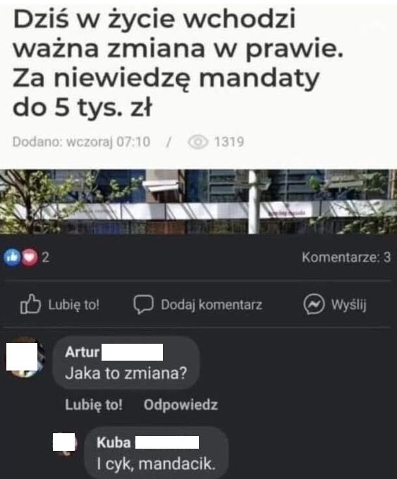Open Kuba's profile picture
397x479 pixels.
[x=64, y=444]
